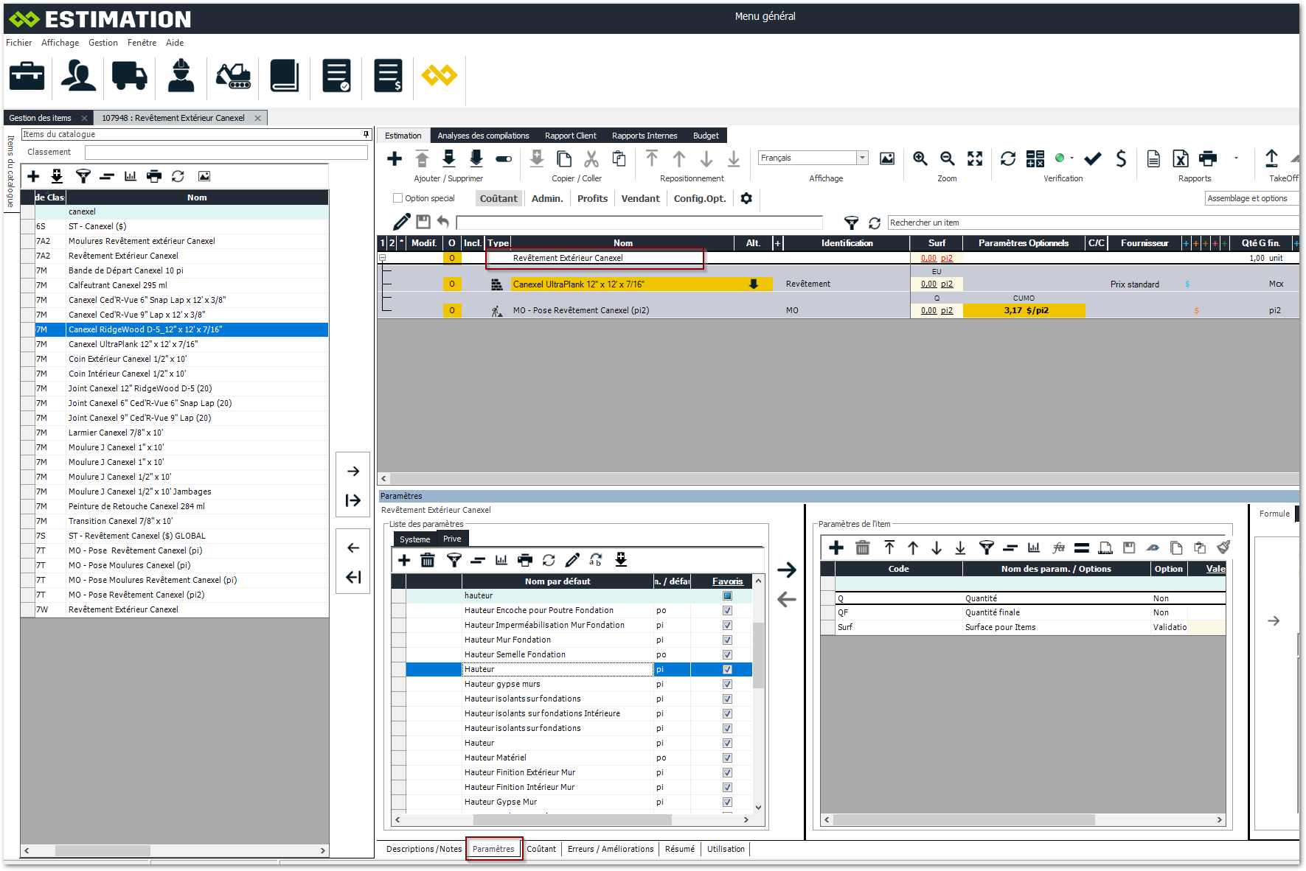Screen dimensions: 1306x871
Task: Click the Rechercher un item search field
Action: [x=1091, y=223]
